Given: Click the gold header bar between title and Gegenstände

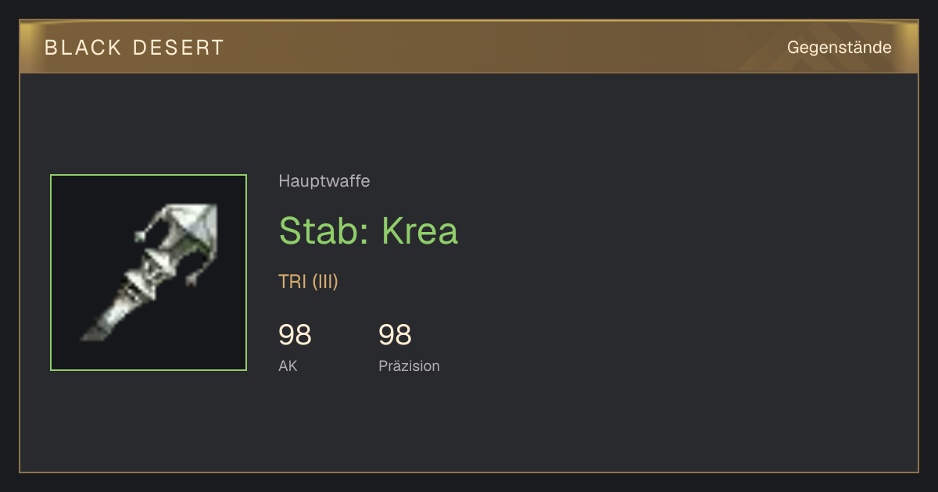Looking at the screenshot, I should tap(500, 48).
